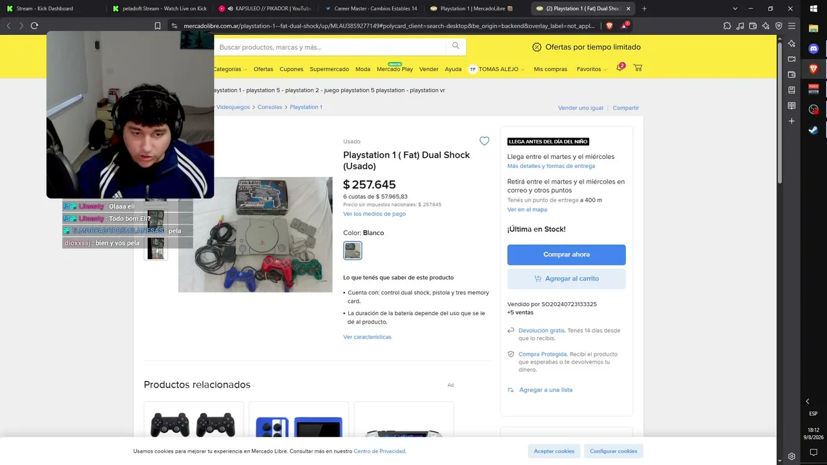Viewport: 827px width, 465px height.
Task: Open the tab search dropdown arrow
Action: click(735, 8)
